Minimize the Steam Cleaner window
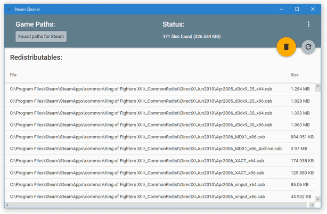This screenshot has height=214, width=327. click(281, 9)
